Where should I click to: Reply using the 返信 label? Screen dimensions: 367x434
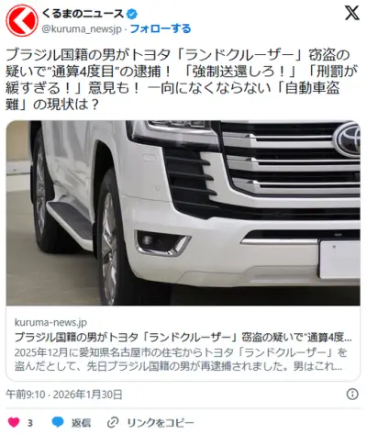coord(81,423)
